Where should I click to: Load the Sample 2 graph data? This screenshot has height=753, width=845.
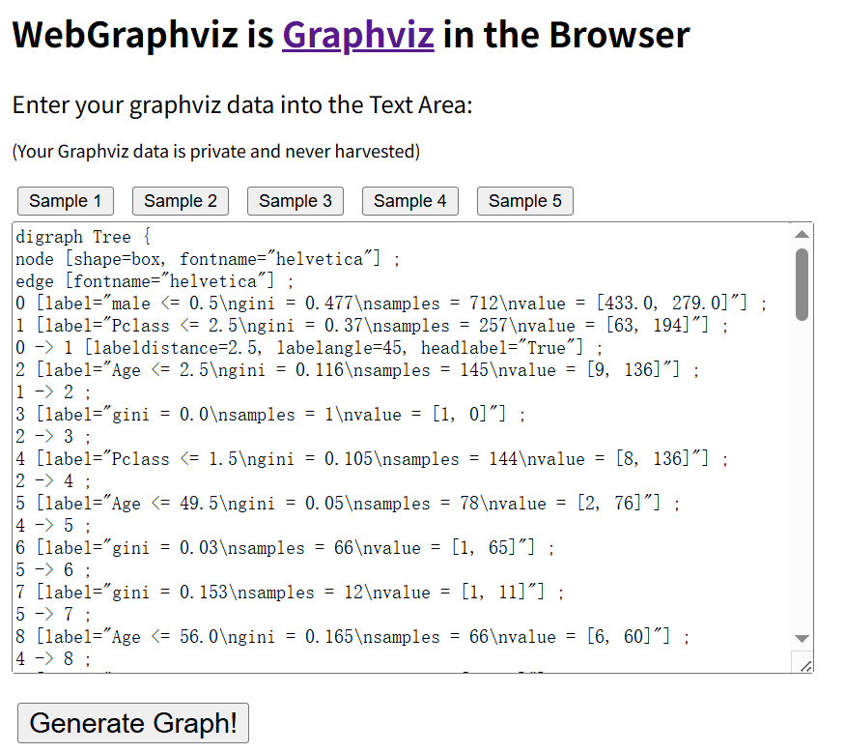pyautogui.click(x=181, y=201)
